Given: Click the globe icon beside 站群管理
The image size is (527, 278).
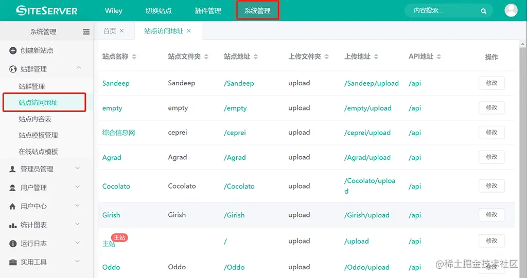Looking at the screenshot, I should 13,69.
